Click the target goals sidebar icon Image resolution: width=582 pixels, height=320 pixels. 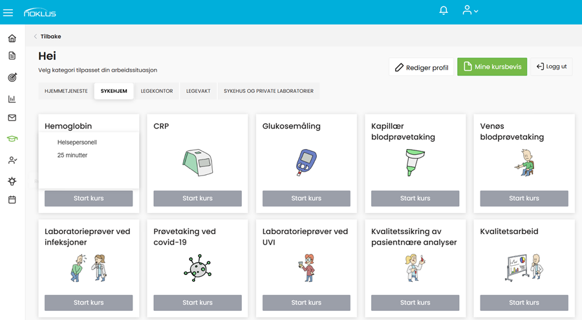(12, 77)
